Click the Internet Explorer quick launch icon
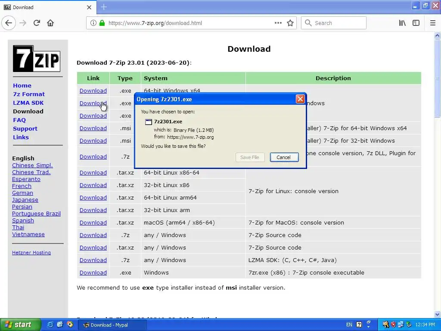The width and height of the screenshot is (441, 331). click(50, 325)
